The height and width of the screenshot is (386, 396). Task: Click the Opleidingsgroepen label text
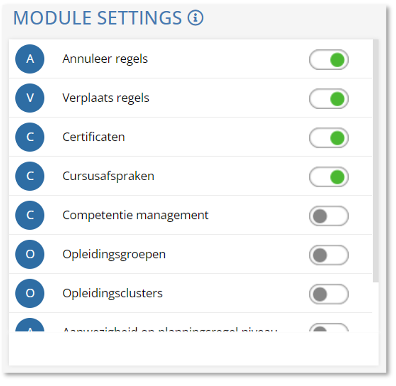114,254
